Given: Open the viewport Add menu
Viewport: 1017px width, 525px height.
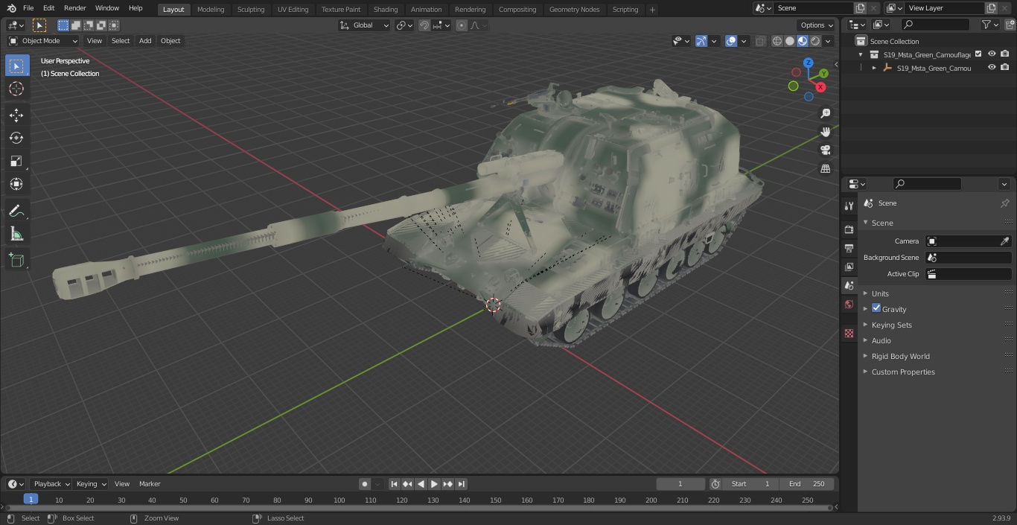Looking at the screenshot, I should click(x=145, y=41).
